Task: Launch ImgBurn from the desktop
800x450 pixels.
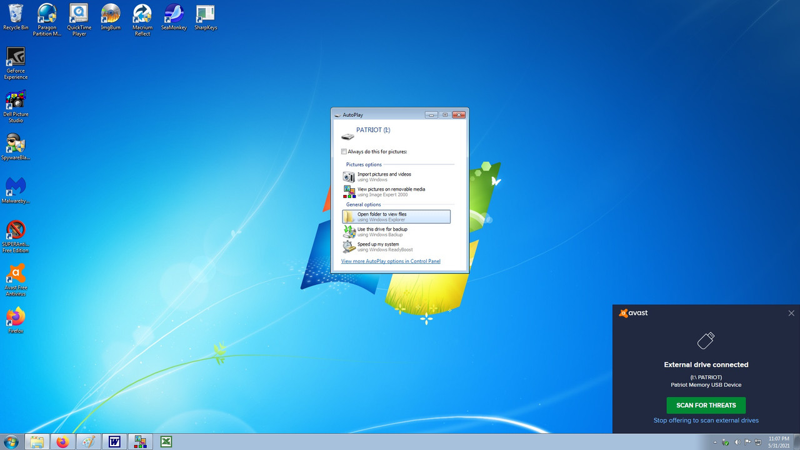Action: tap(110, 14)
